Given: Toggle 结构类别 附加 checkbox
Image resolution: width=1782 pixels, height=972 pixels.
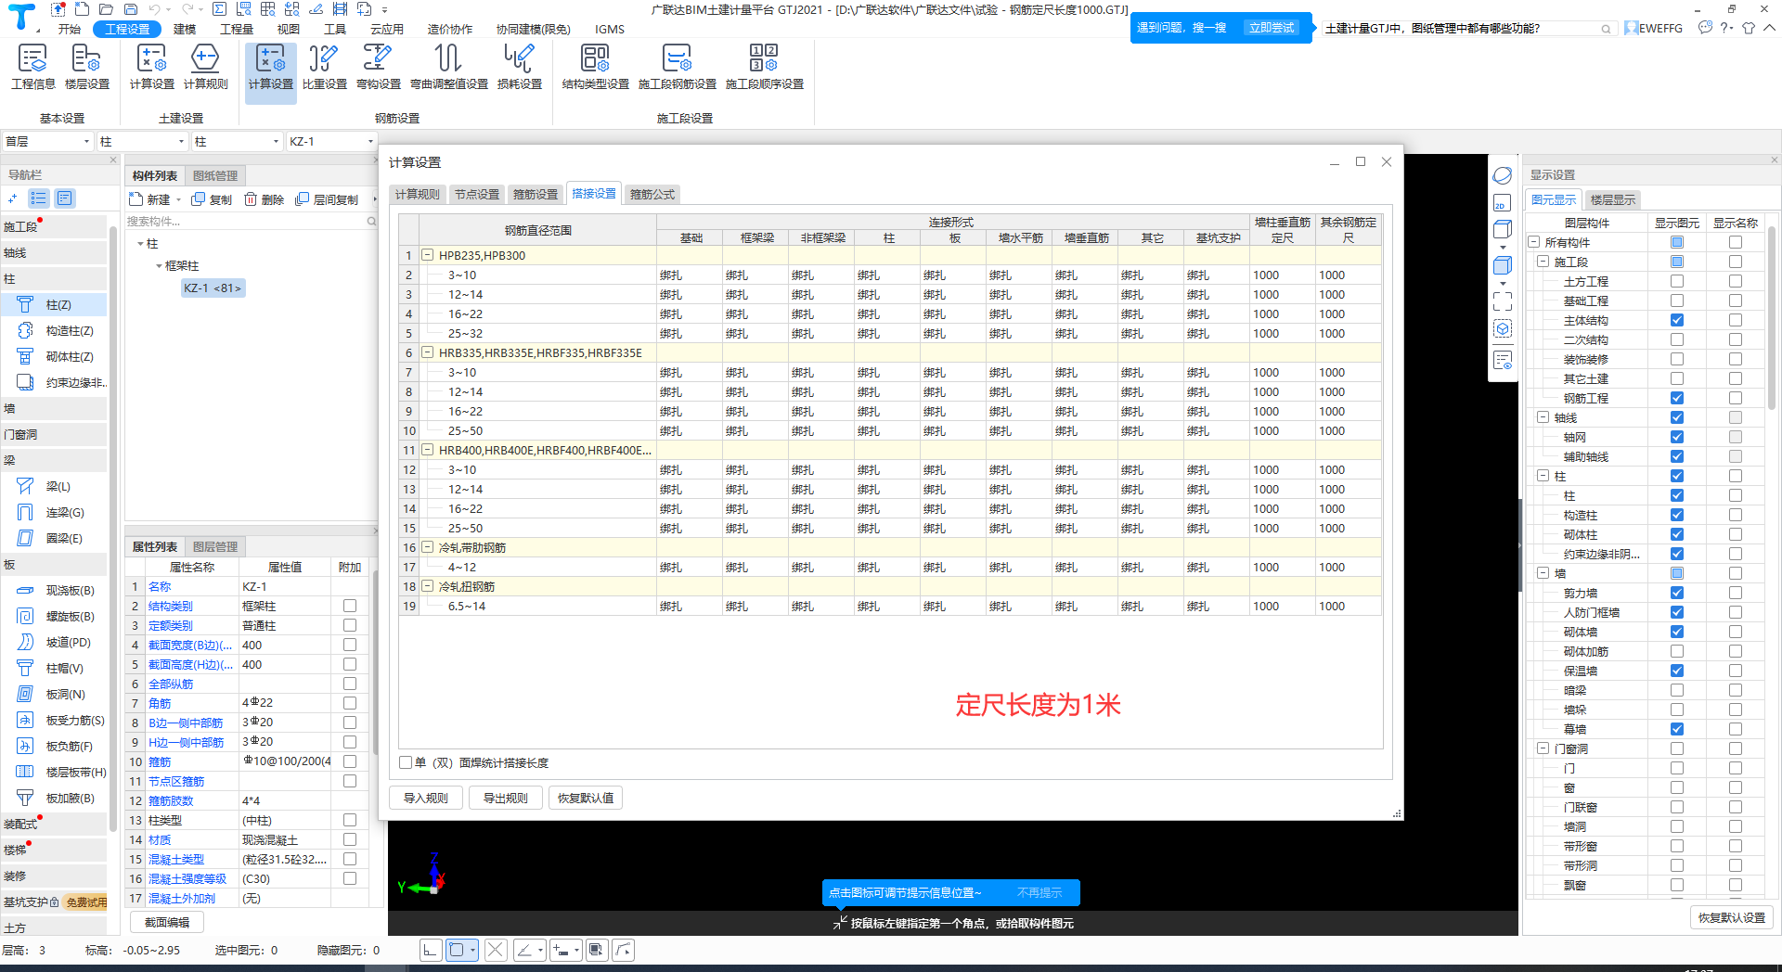Looking at the screenshot, I should tap(350, 606).
